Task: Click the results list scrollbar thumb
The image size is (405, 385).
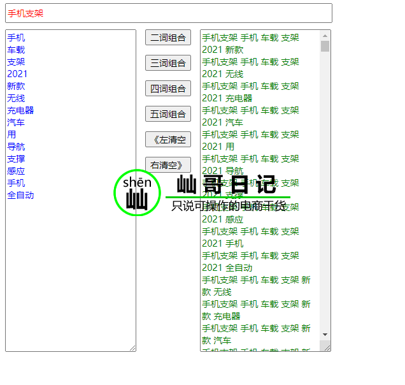Action: tap(325, 47)
